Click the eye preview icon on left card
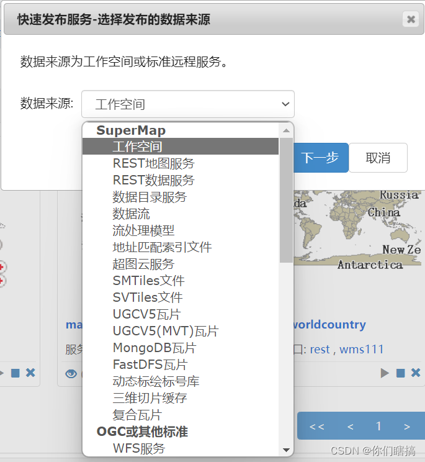 click(71, 374)
